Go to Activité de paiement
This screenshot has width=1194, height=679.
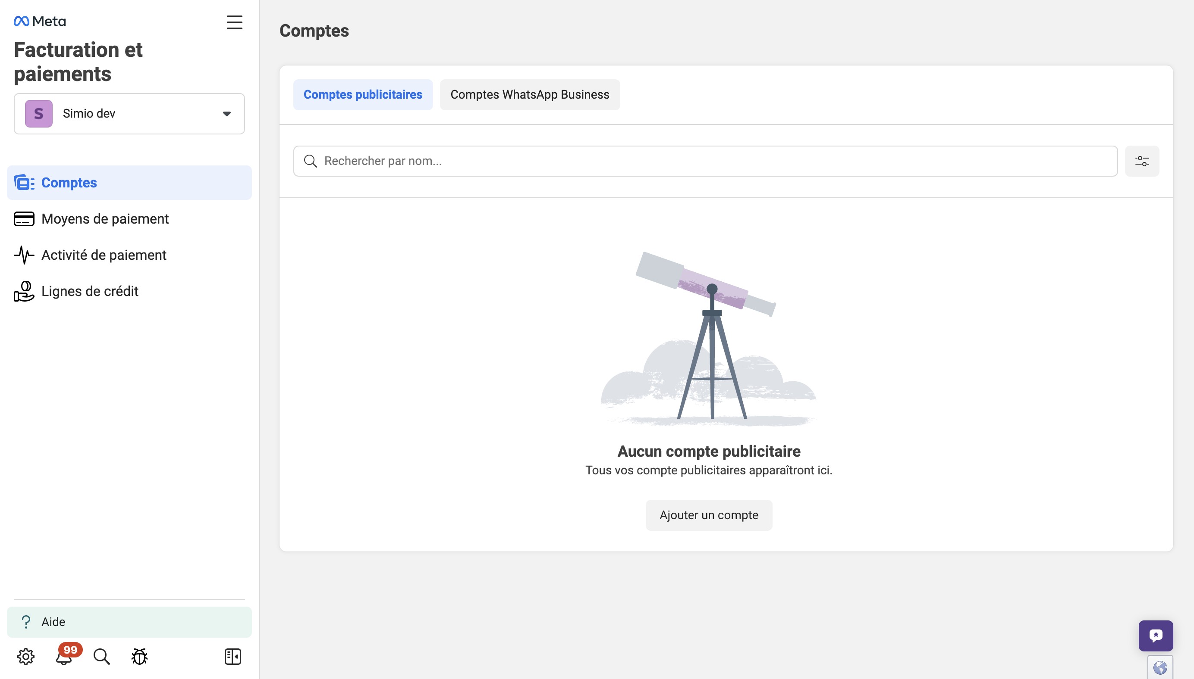click(104, 255)
